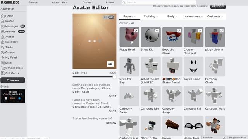Click the Redraw link
The width and height of the screenshot is (248, 139).
coord(111,123)
